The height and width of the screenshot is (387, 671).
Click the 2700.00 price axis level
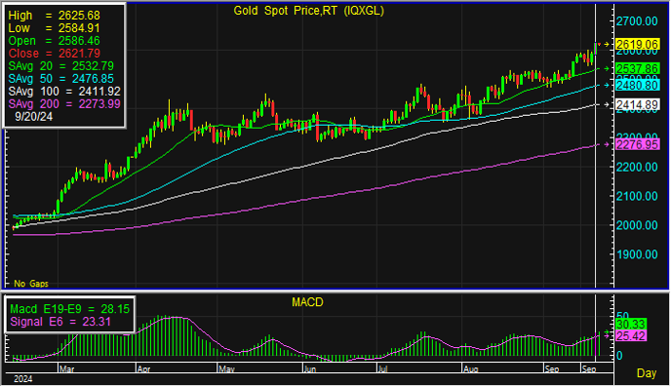[637, 20]
